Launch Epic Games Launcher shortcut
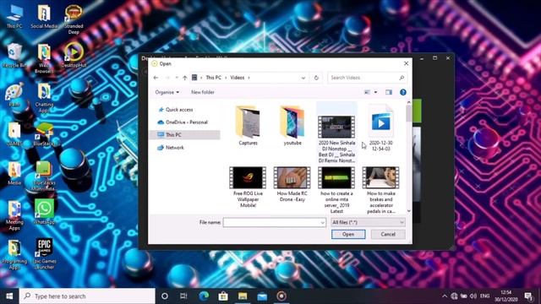The width and height of the screenshot is (541, 304). click(x=44, y=254)
